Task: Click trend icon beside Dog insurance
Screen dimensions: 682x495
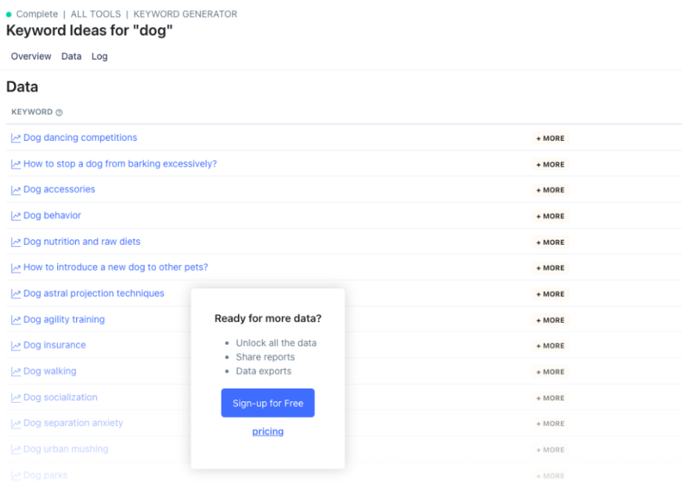Action: [x=16, y=346]
